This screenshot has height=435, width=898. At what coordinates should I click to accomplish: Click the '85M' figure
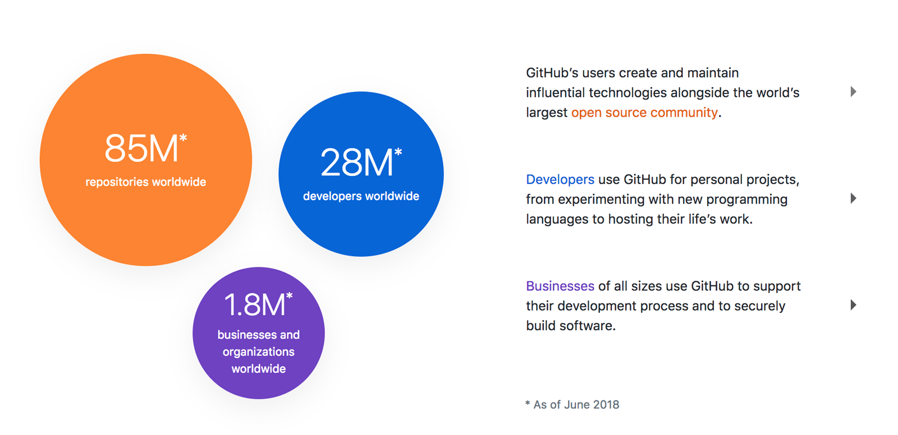pyautogui.click(x=145, y=149)
